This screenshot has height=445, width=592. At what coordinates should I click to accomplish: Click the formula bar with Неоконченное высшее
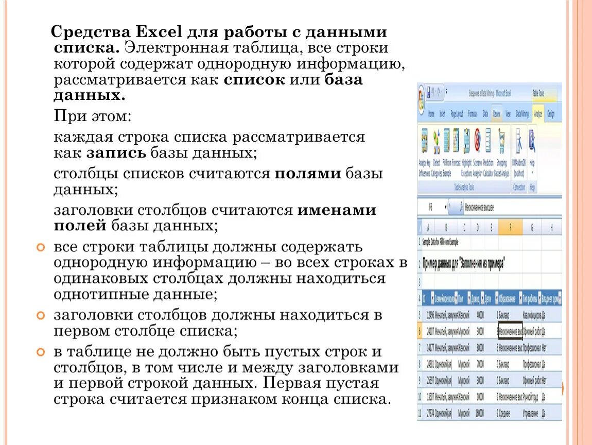click(513, 207)
